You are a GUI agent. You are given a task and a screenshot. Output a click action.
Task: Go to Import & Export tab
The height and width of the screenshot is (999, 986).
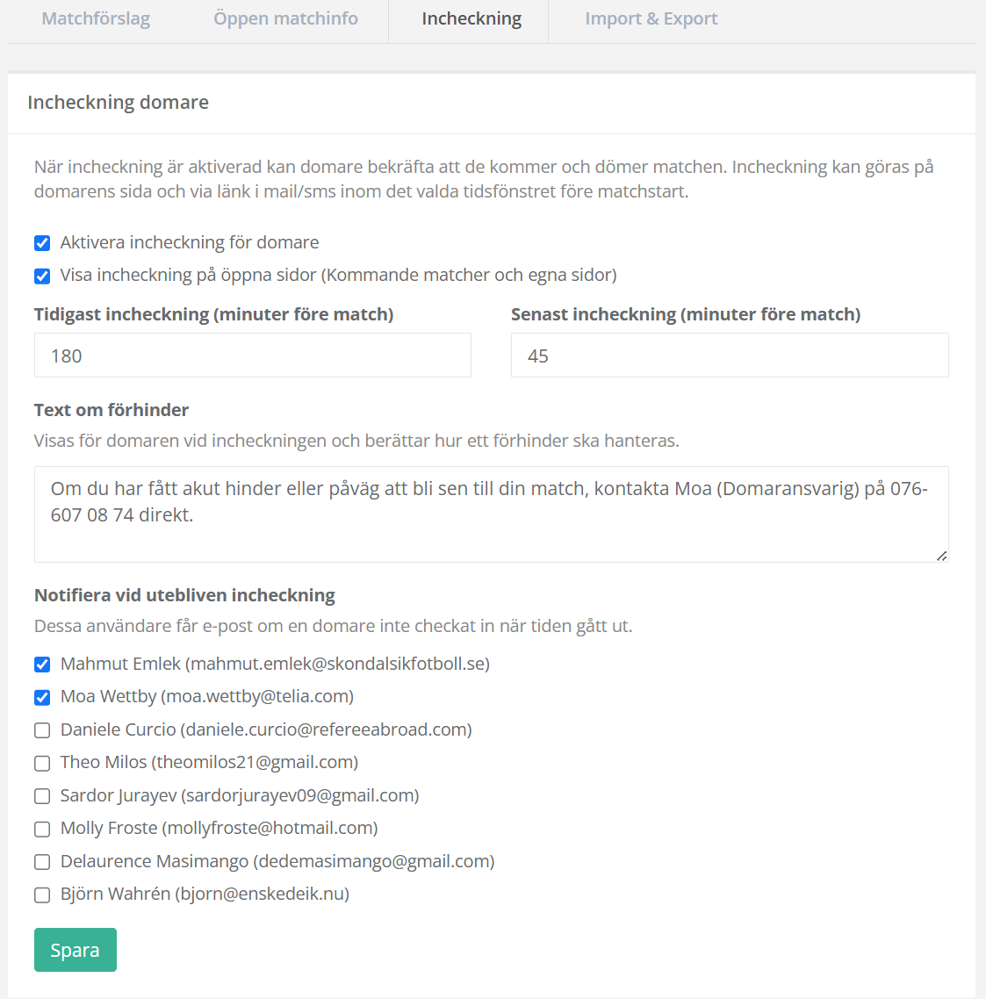coord(651,19)
